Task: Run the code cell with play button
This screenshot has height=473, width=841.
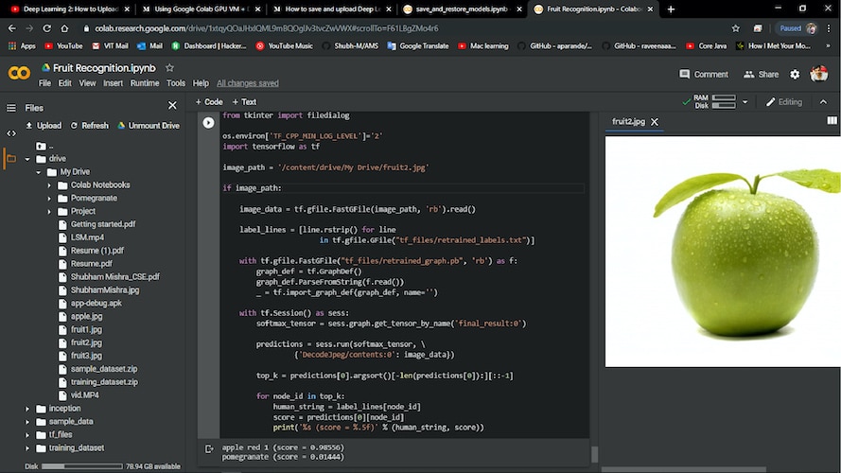Action: tap(208, 122)
